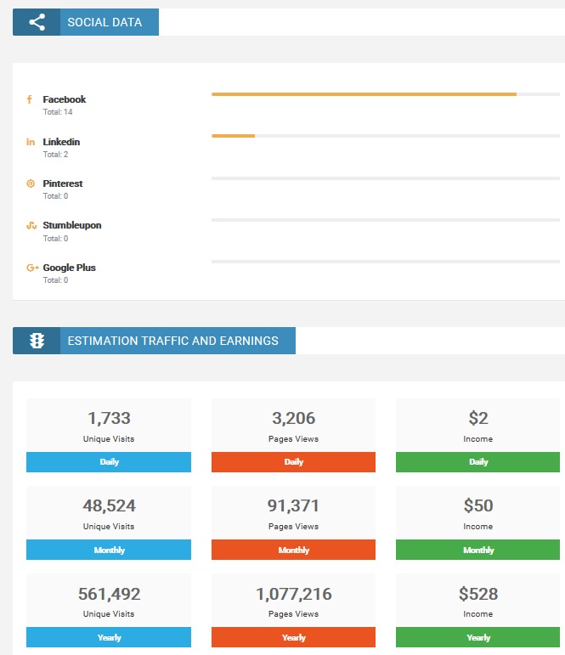Click the traffic light icon in Estimation header
The height and width of the screenshot is (655, 565).
point(37,341)
